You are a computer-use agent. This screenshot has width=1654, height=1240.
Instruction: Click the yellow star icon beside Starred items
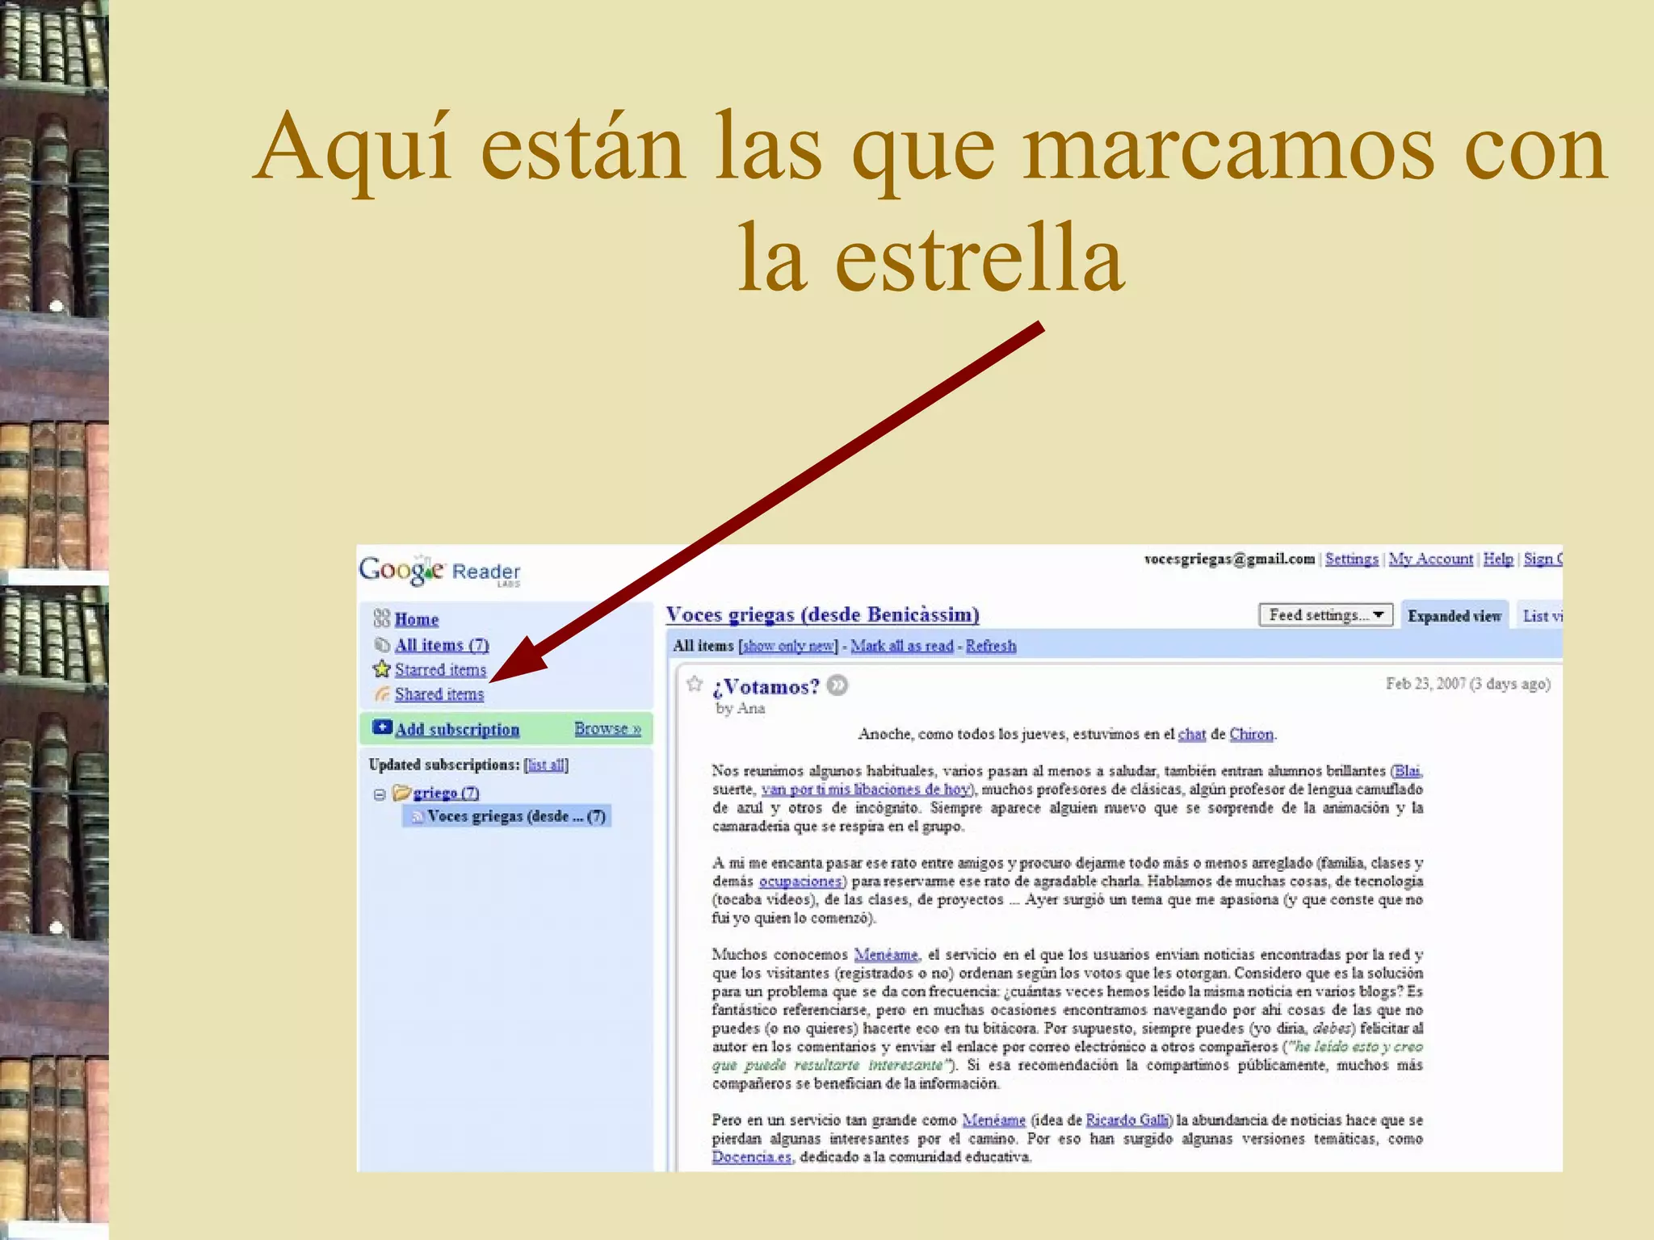coord(381,668)
